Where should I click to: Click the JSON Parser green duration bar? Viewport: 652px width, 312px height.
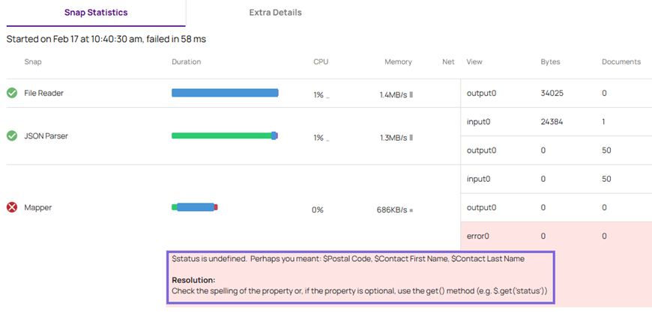click(x=221, y=135)
